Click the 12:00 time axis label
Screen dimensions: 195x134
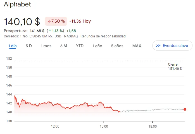click(x=55, y=126)
